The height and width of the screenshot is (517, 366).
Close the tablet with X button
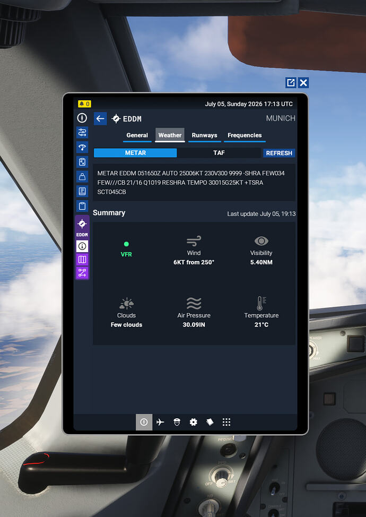pos(303,82)
